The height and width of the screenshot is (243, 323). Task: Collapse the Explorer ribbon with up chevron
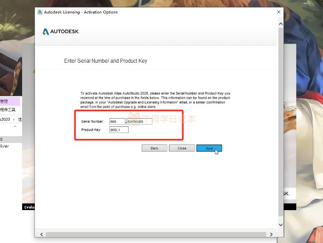coord(15,126)
